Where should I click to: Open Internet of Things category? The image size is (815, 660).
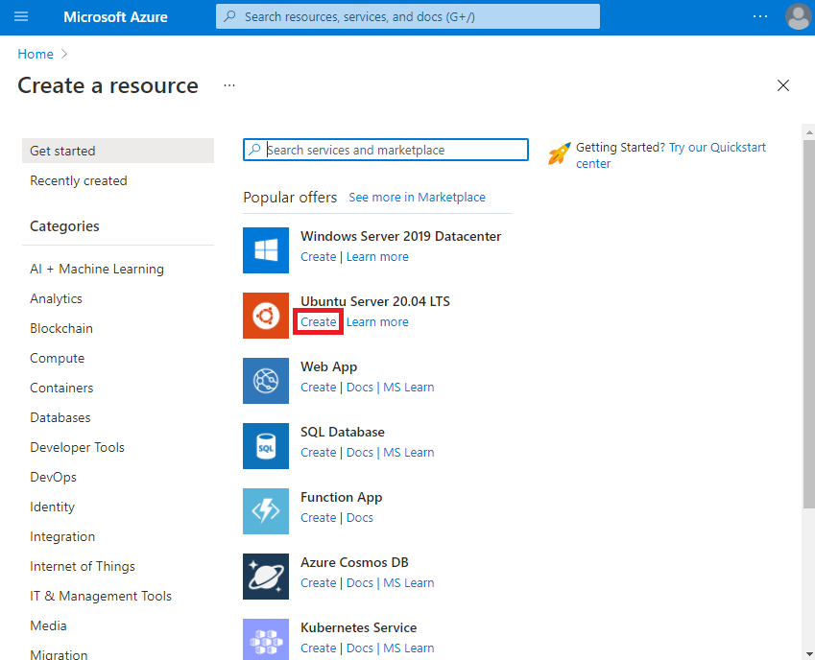click(x=83, y=566)
